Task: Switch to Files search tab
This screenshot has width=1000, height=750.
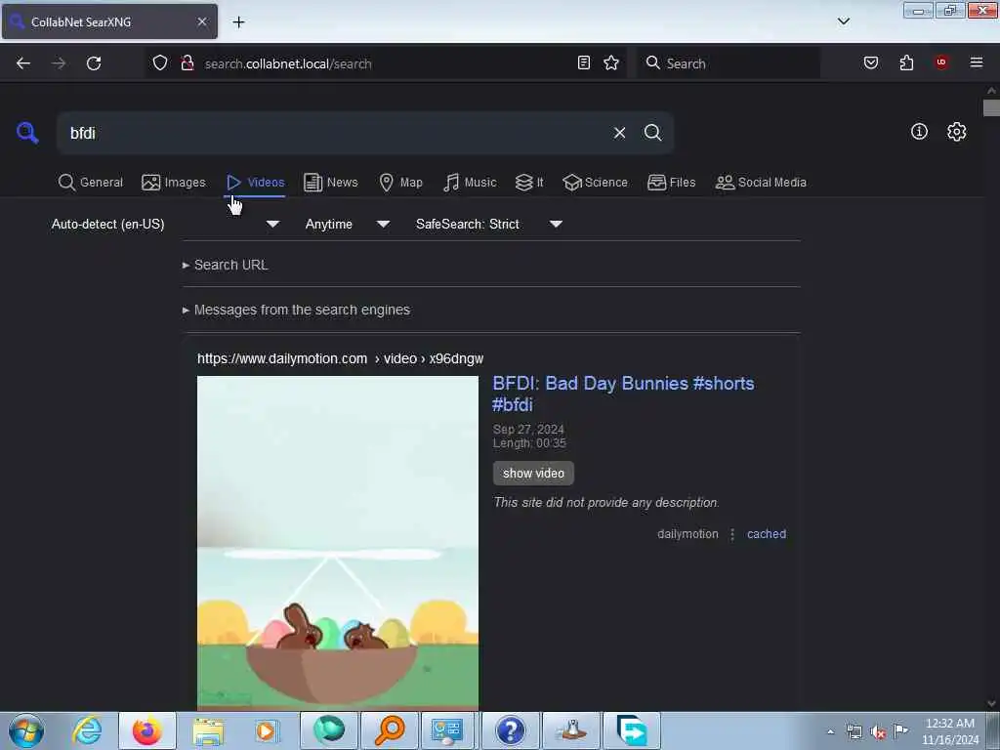Action: (672, 183)
